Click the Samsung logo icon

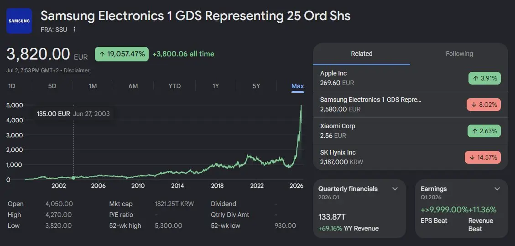coord(19,21)
